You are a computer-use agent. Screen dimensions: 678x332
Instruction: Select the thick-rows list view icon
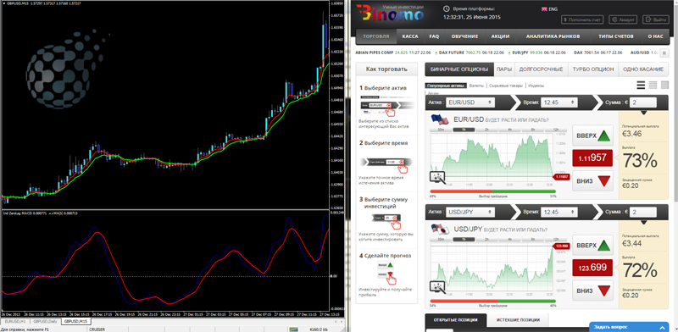tap(641, 86)
